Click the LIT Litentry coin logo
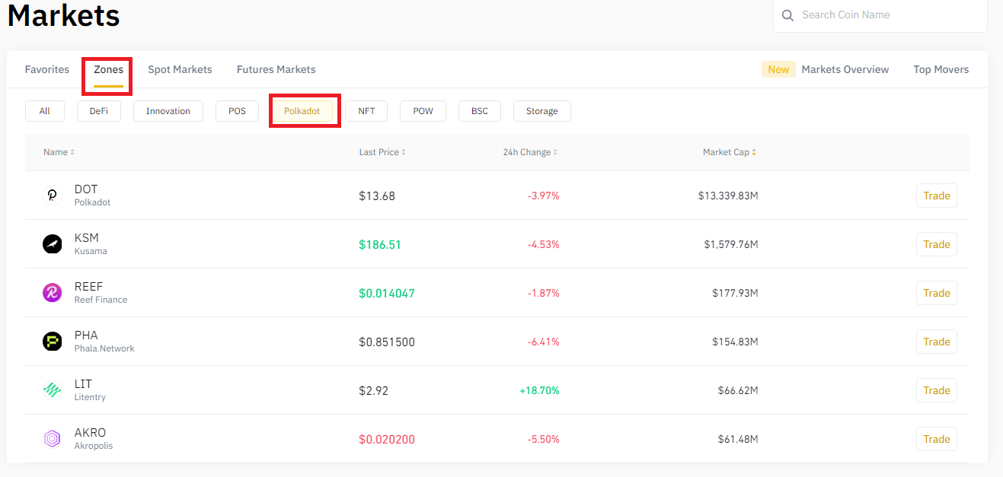This screenshot has height=477, width=1003. [52, 390]
